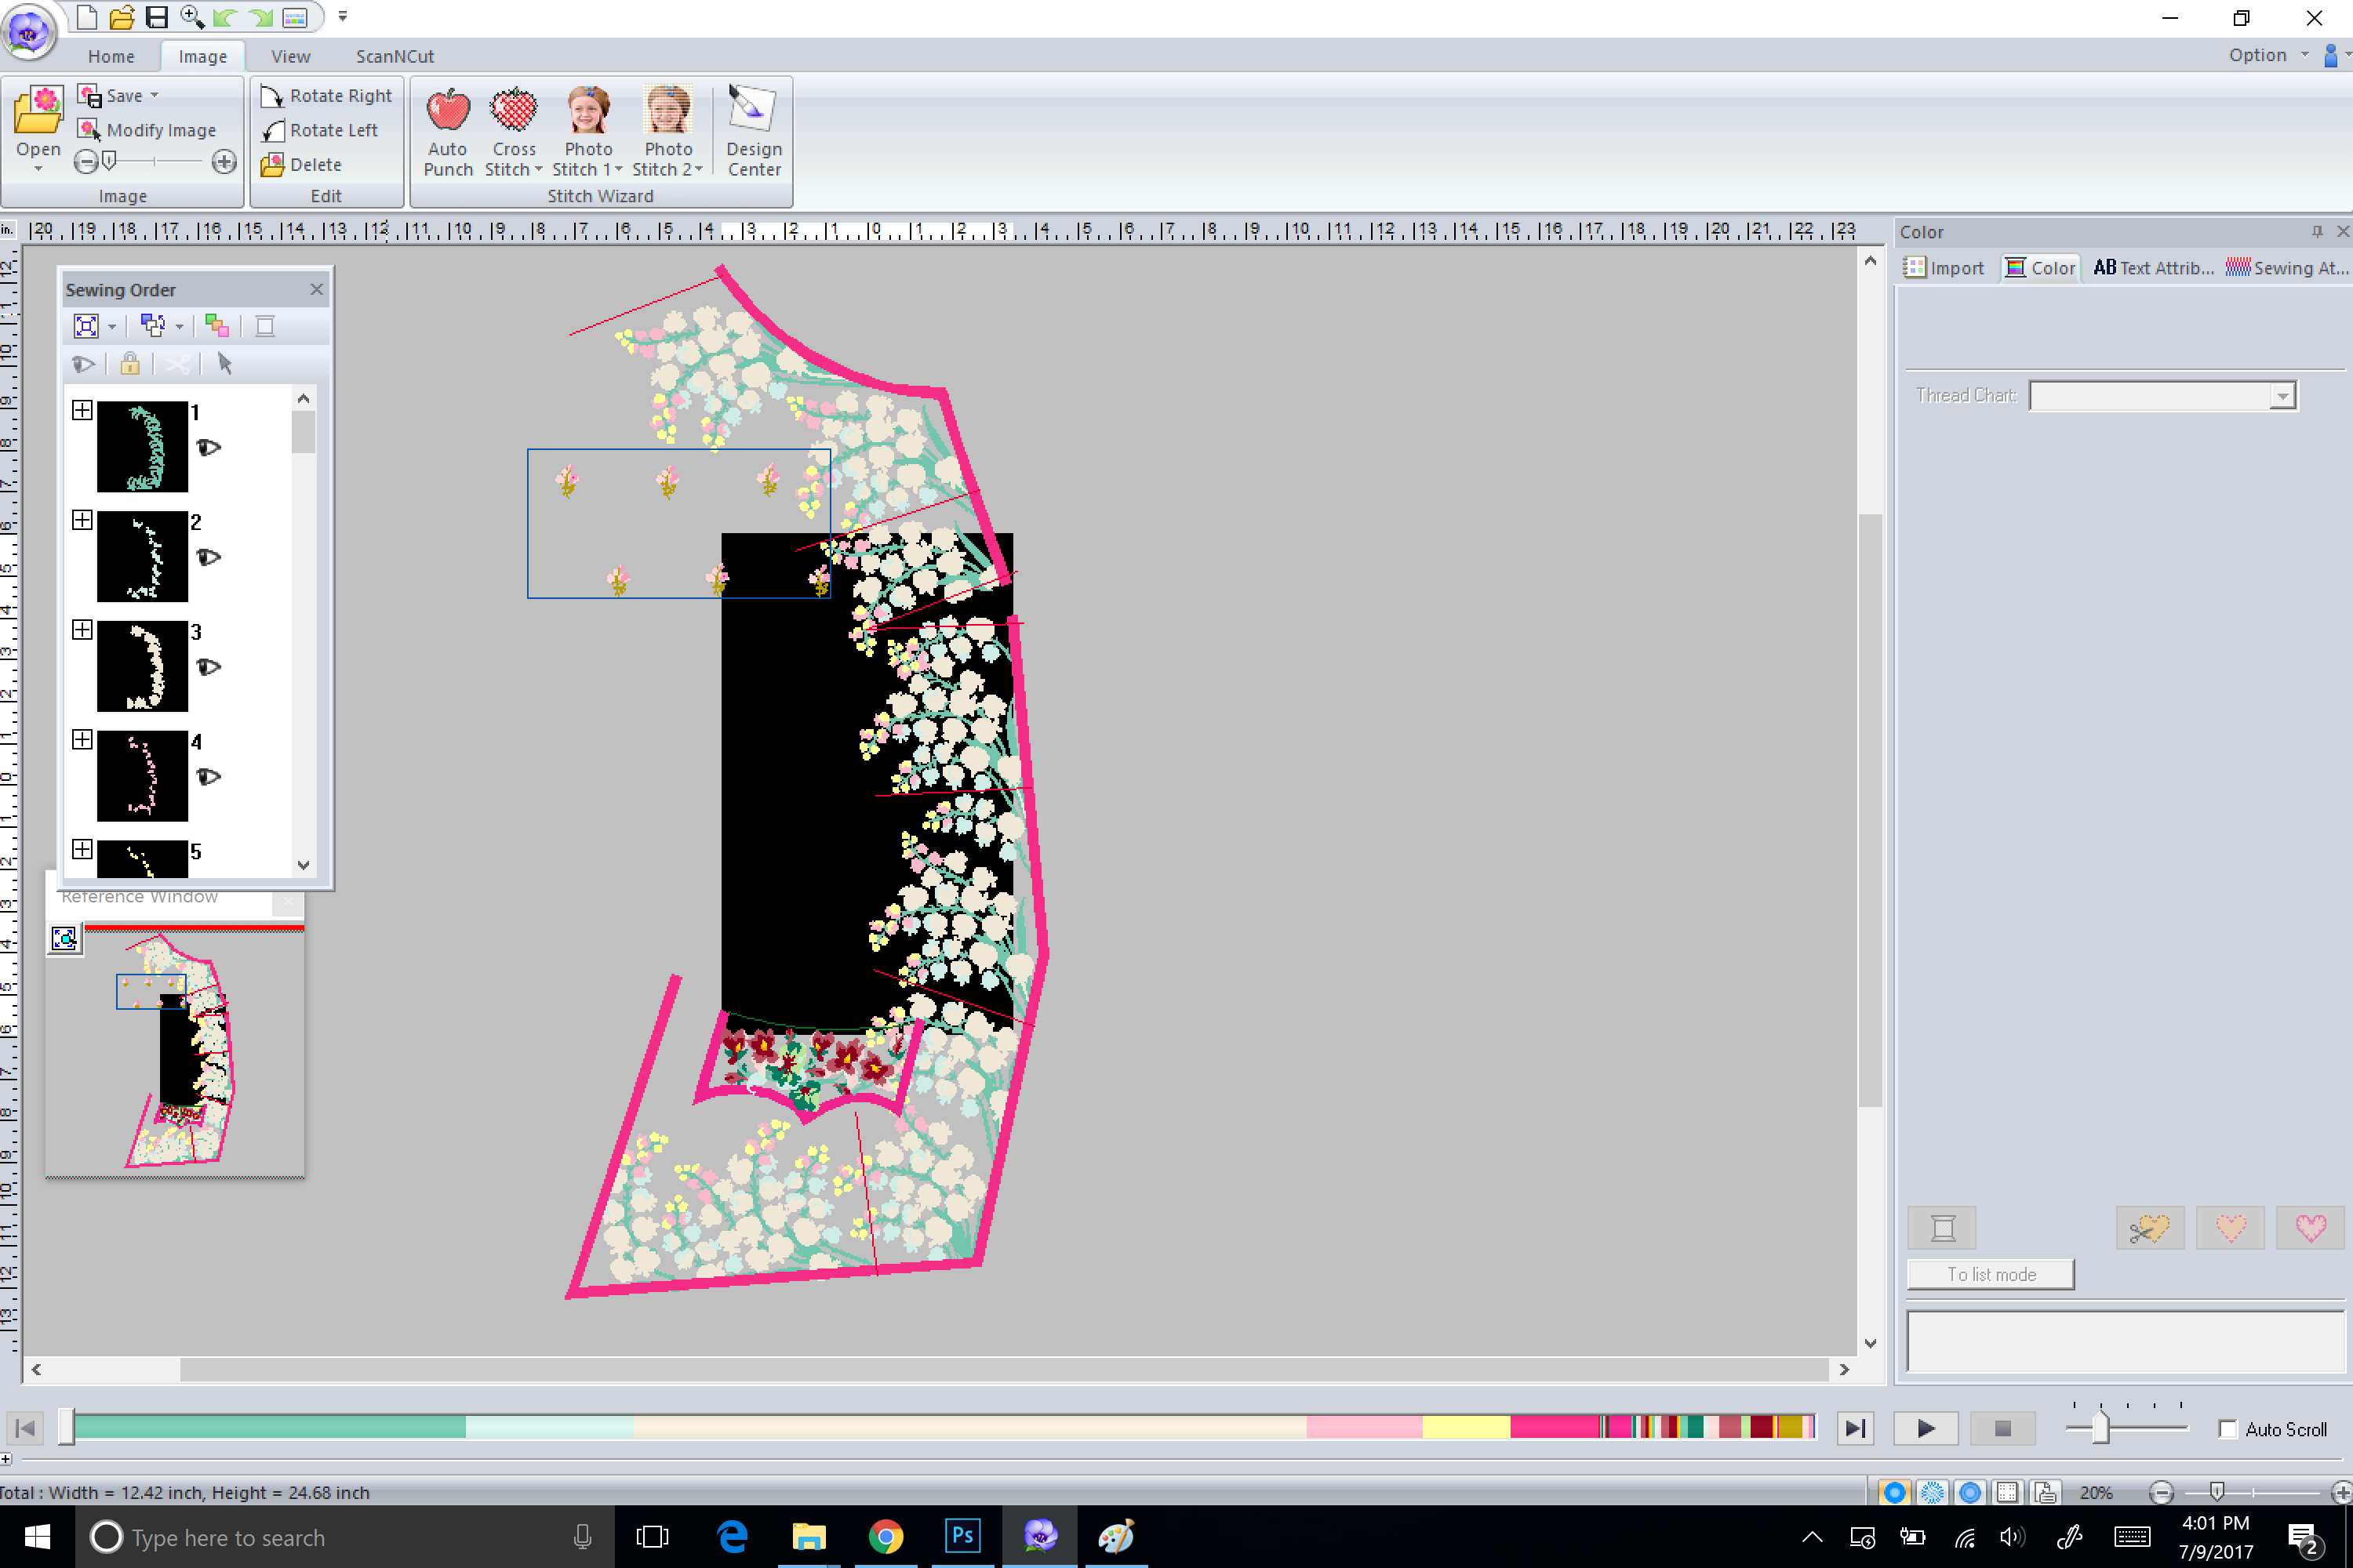
Task: Open Photoshop from the taskbar
Action: tap(962, 1536)
